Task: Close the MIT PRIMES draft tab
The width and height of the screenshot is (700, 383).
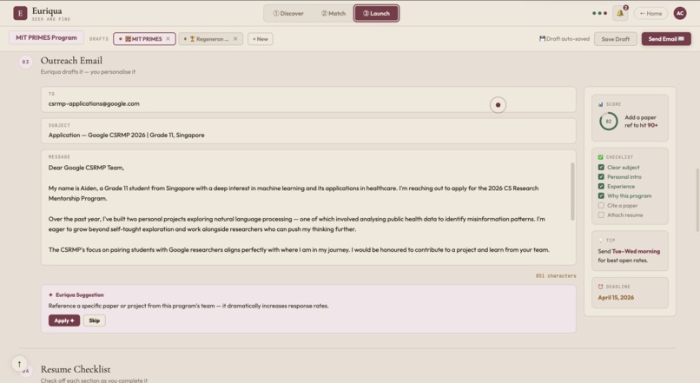Action: (x=168, y=39)
